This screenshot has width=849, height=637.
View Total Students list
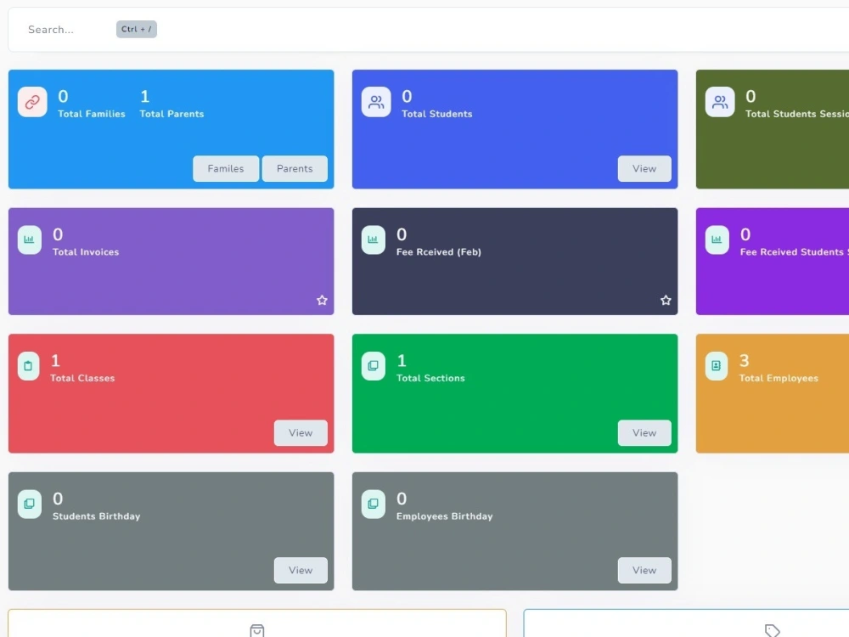coord(644,168)
